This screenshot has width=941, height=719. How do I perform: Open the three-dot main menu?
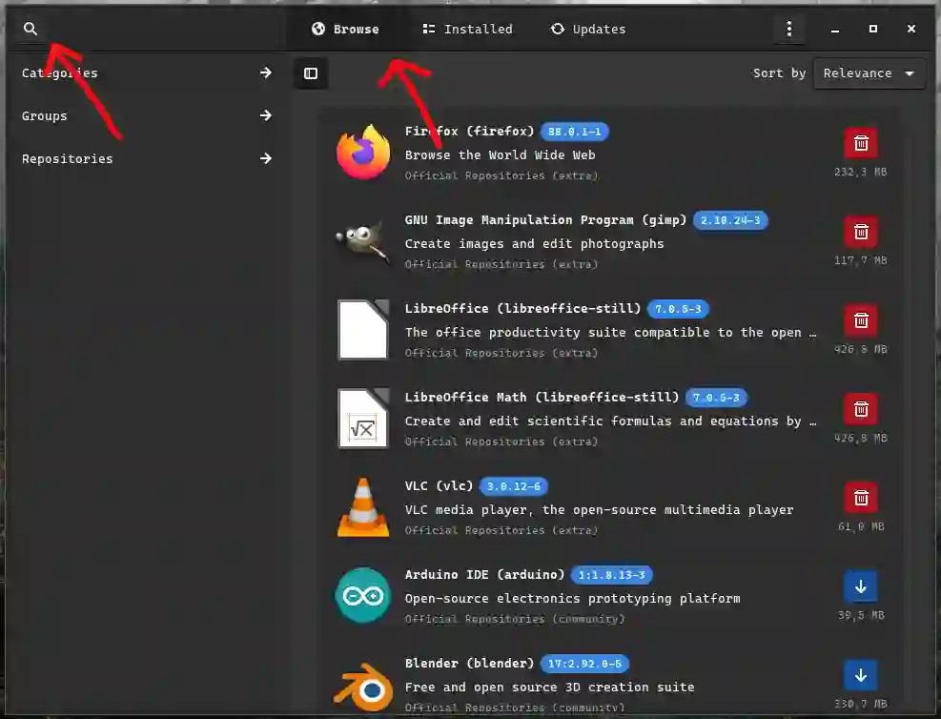pos(789,29)
